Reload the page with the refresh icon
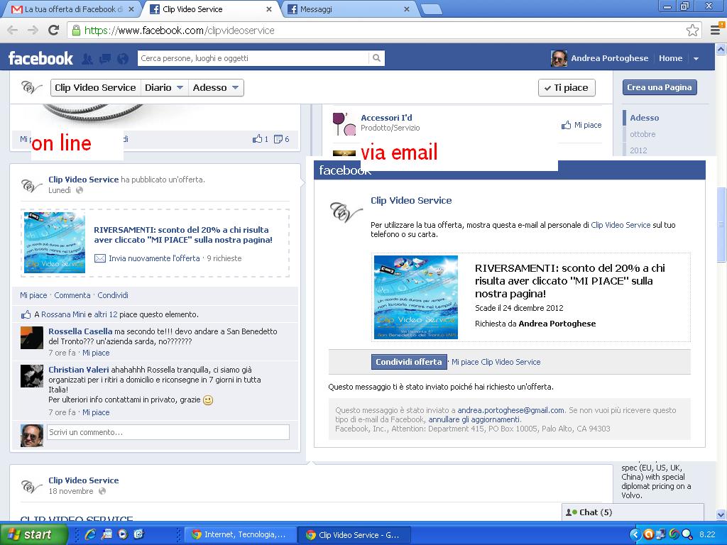The width and height of the screenshot is (727, 545). tap(54, 31)
